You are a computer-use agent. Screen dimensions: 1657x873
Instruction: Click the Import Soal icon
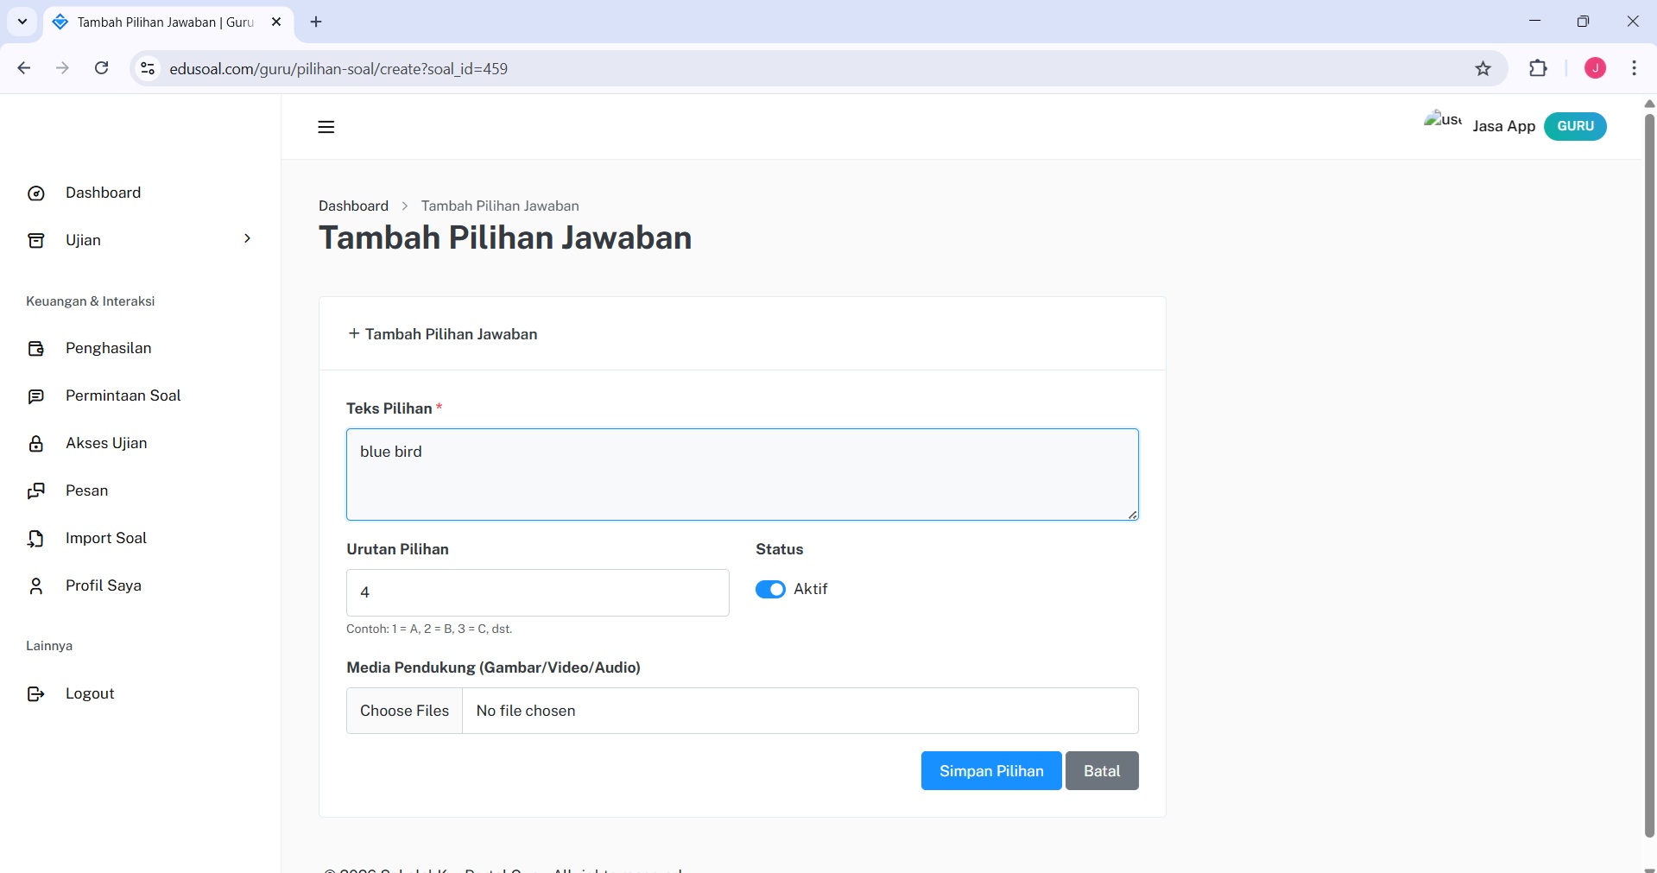pyautogui.click(x=35, y=538)
